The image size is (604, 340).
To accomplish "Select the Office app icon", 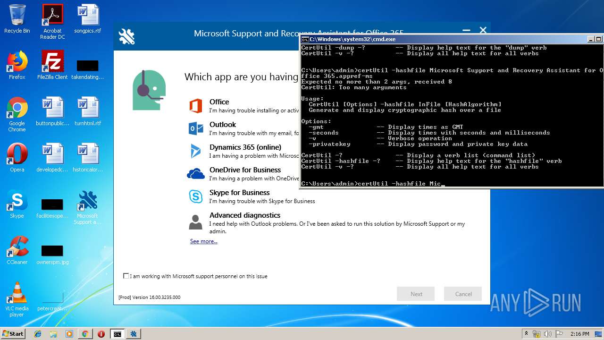I will [196, 106].
